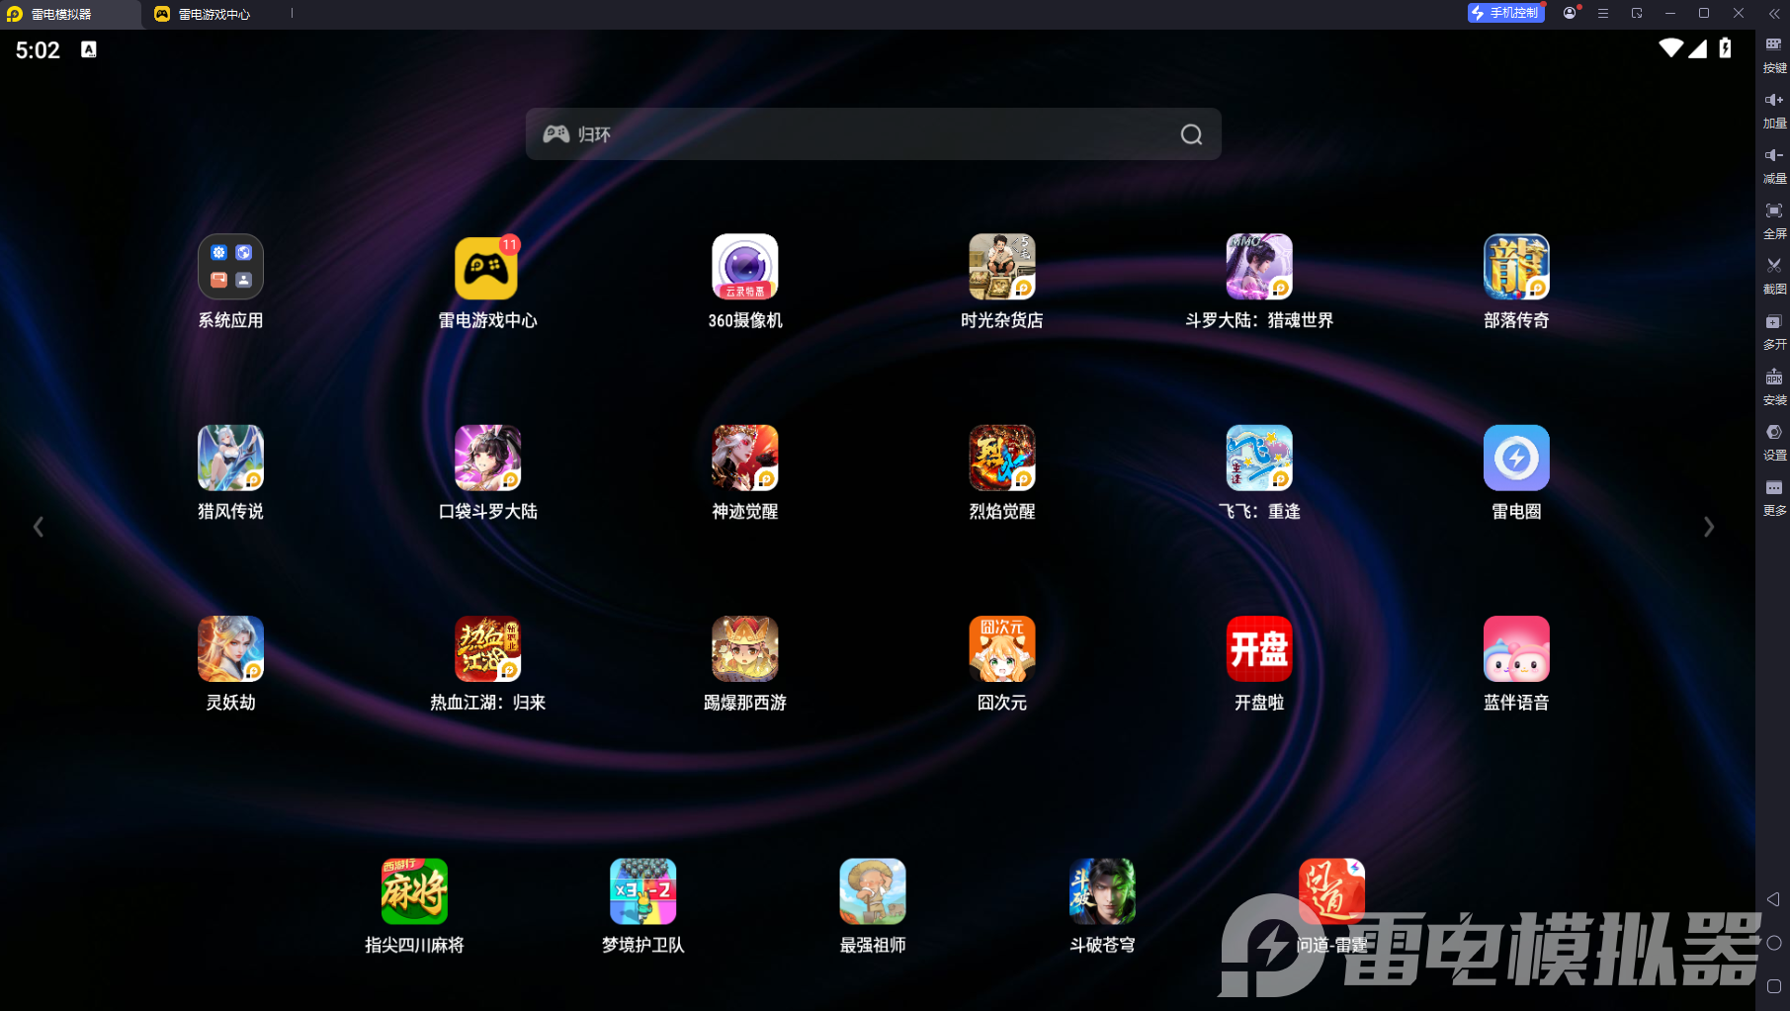Image resolution: width=1790 pixels, height=1011 pixels.
Task: Launch the 烈焰觉醒 game
Action: point(1001,458)
